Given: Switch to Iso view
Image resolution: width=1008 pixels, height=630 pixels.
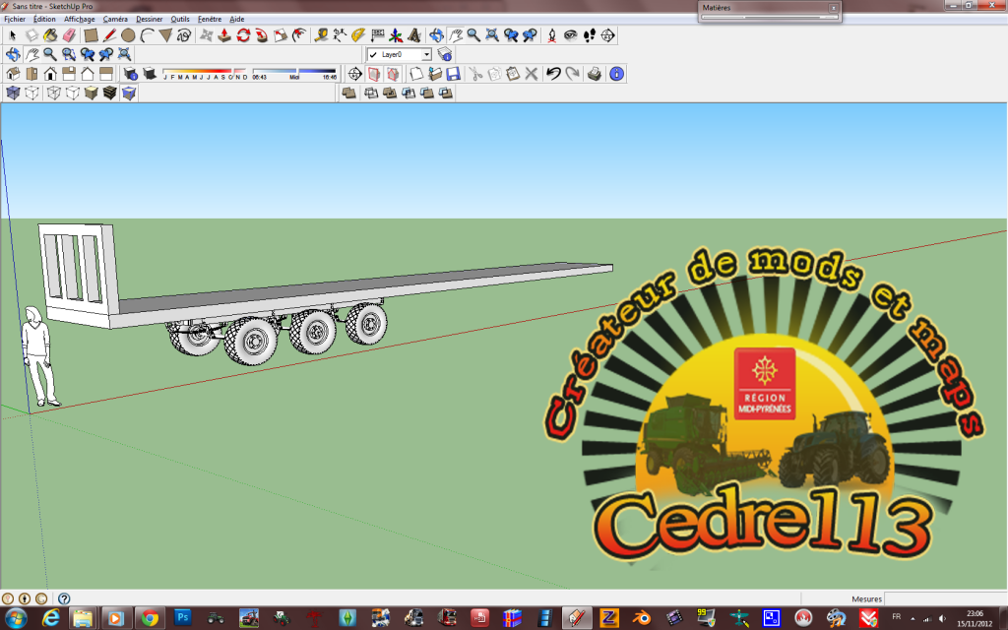Looking at the screenshot, I should (x=12, y=74).
